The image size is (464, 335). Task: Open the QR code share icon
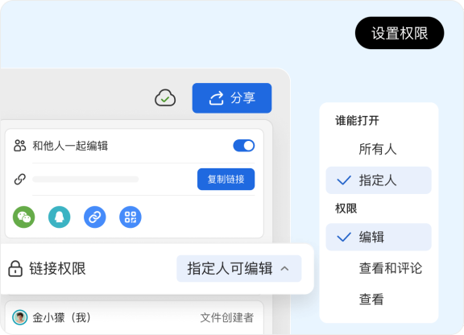click(130, 217)
